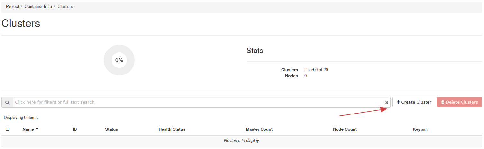Screen dimensions: 484x149
Task: Click the trash icon on Delete Clusters
Action: (443, 102)
